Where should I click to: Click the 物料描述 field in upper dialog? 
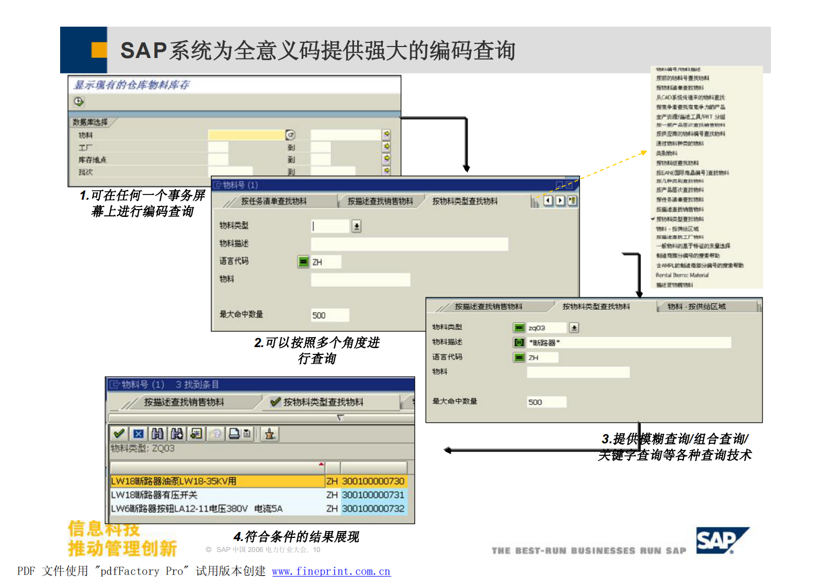(x=410, y=244)
